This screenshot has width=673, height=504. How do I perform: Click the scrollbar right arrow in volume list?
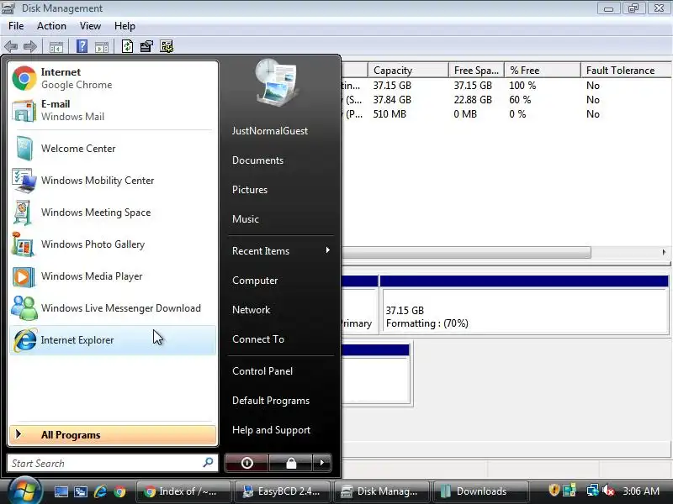pos(664,253)
